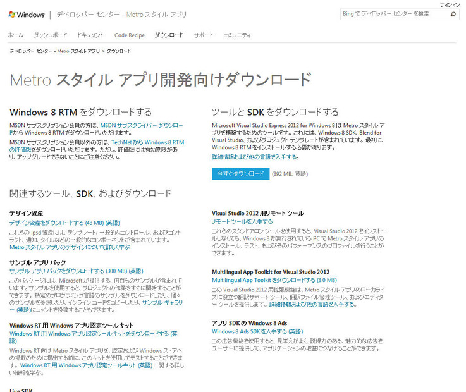Click the 今すぐダウンロード button
The image size is (466, 392).
pyautogui.click(x=240, y=174)
